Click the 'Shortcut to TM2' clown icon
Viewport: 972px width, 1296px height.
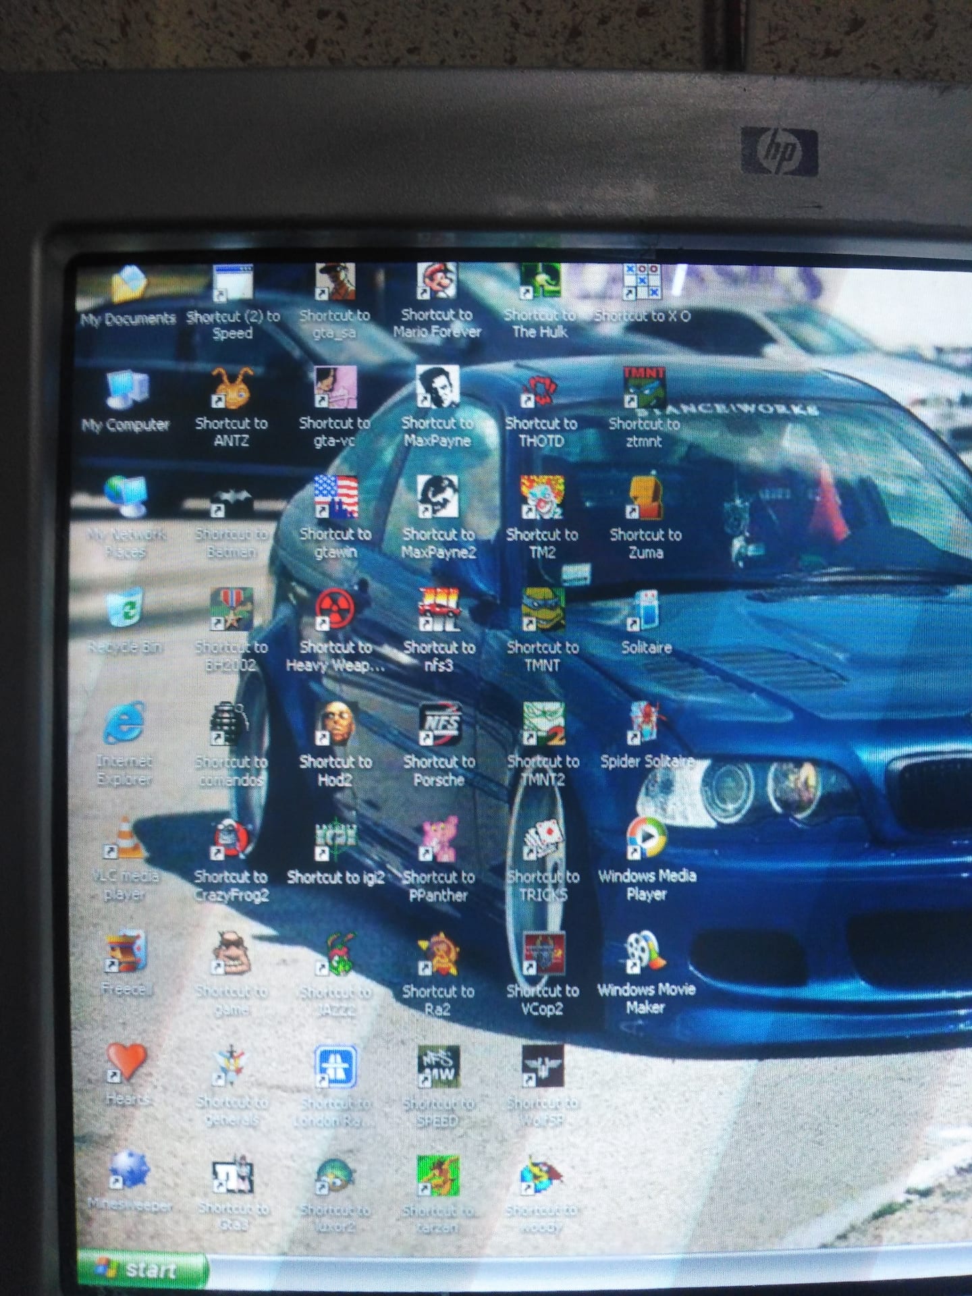[x=542, y=497]
